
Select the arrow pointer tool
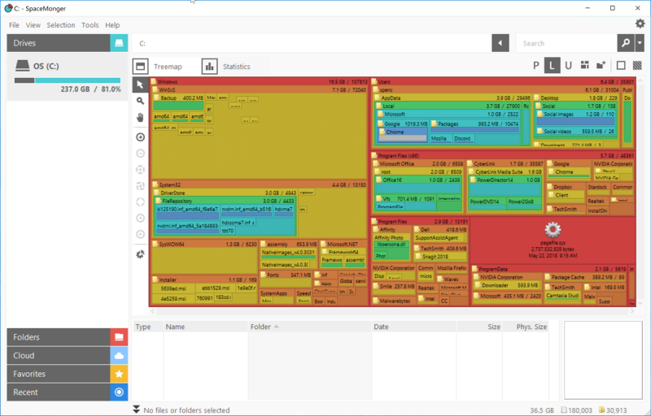tap(140, 84)
